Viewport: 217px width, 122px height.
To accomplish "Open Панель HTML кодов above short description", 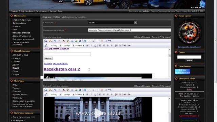I will 161,37.
